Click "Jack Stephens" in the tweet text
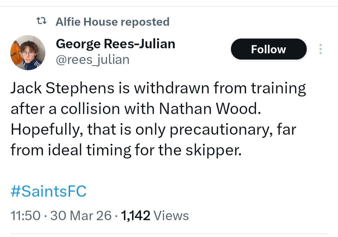 62,88
